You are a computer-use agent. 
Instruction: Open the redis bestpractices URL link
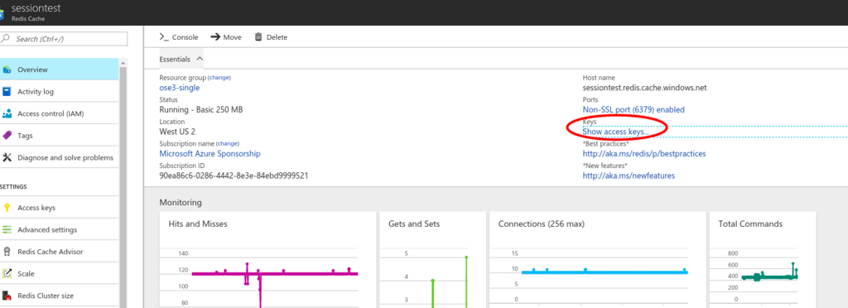tap(644, 154)
